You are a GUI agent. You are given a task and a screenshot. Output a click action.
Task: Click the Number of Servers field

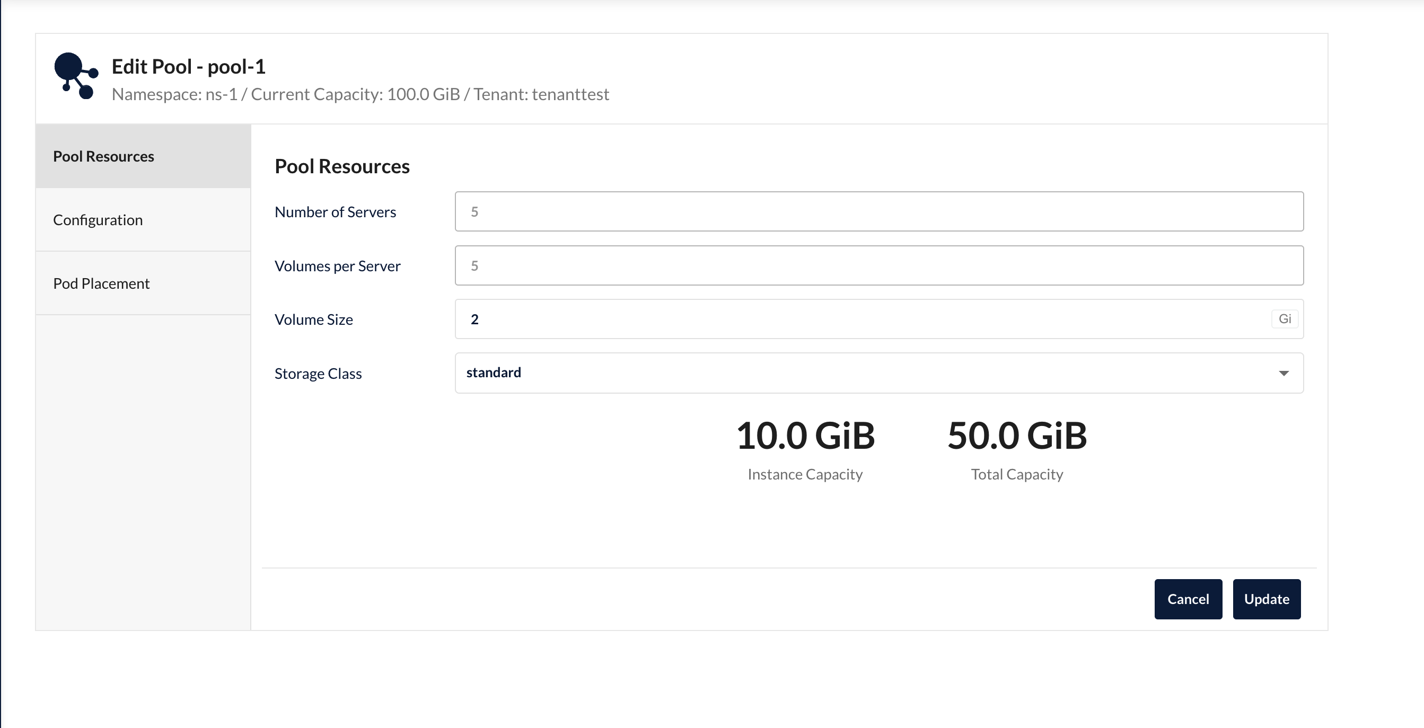tap(878, 211)
